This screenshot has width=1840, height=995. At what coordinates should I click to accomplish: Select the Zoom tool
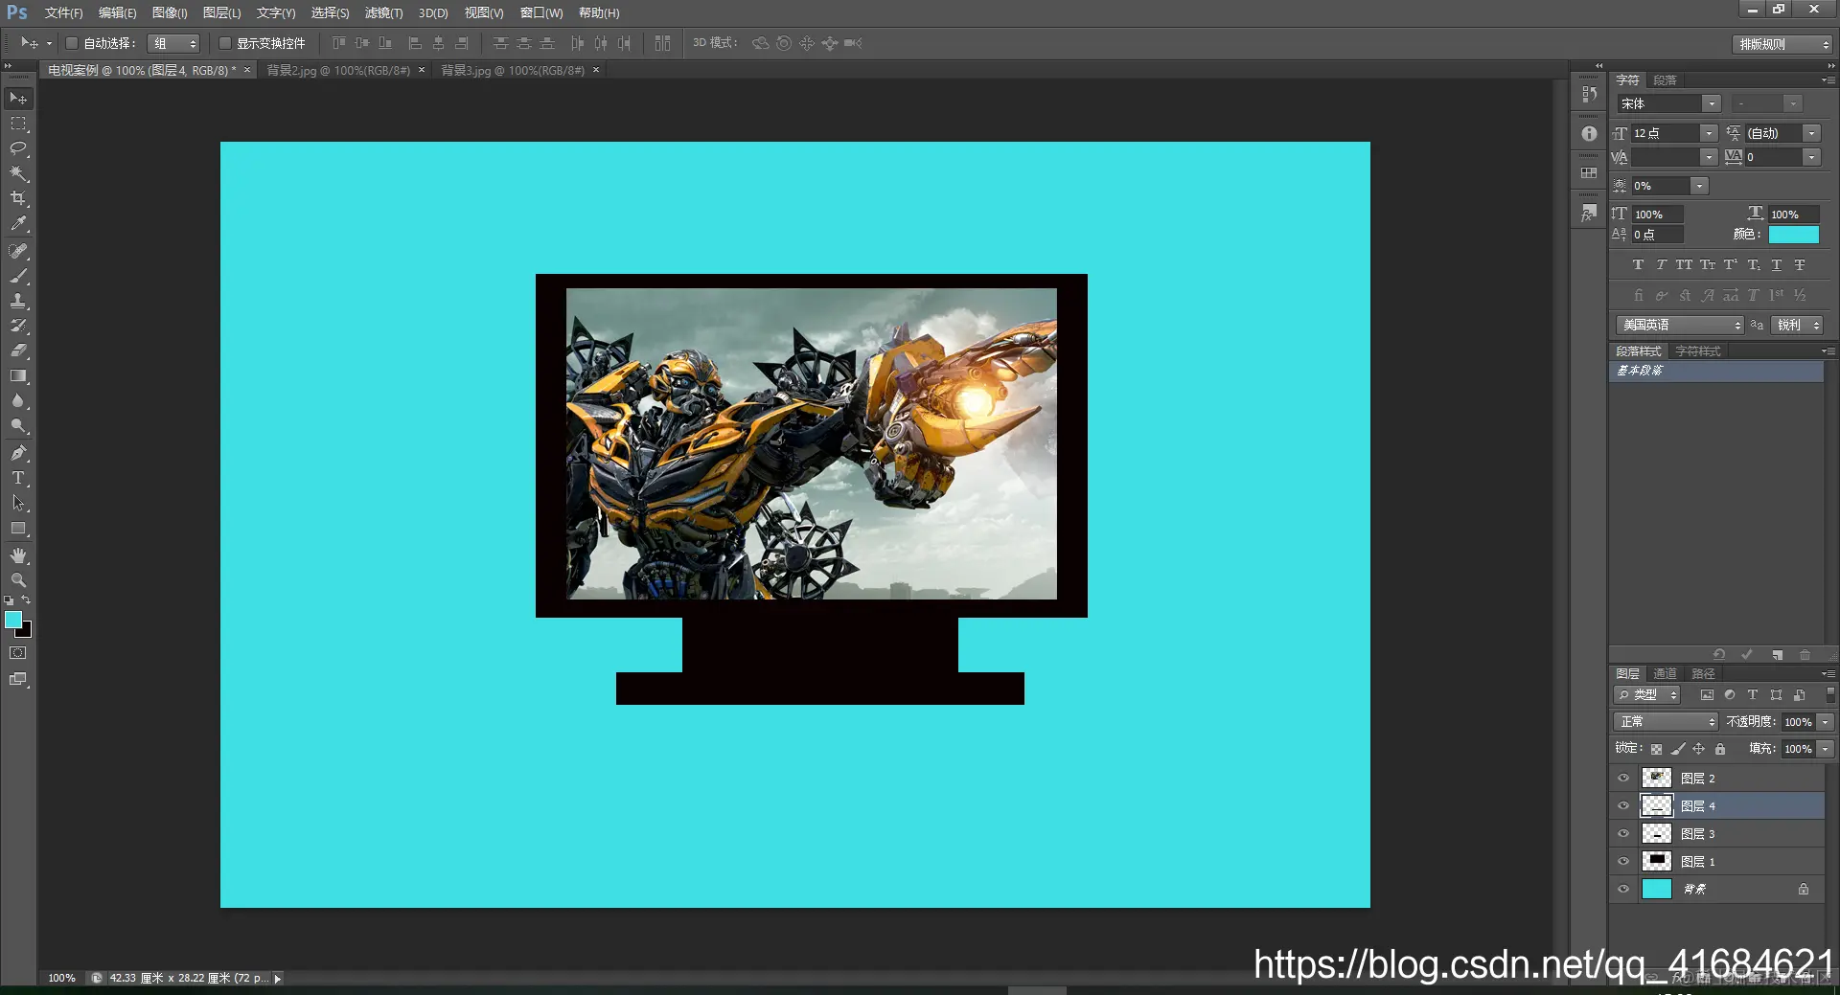pyautogui.click(x=18, y=580)
